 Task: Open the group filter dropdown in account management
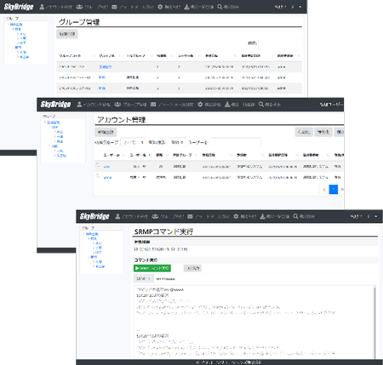tap(133, 142)
